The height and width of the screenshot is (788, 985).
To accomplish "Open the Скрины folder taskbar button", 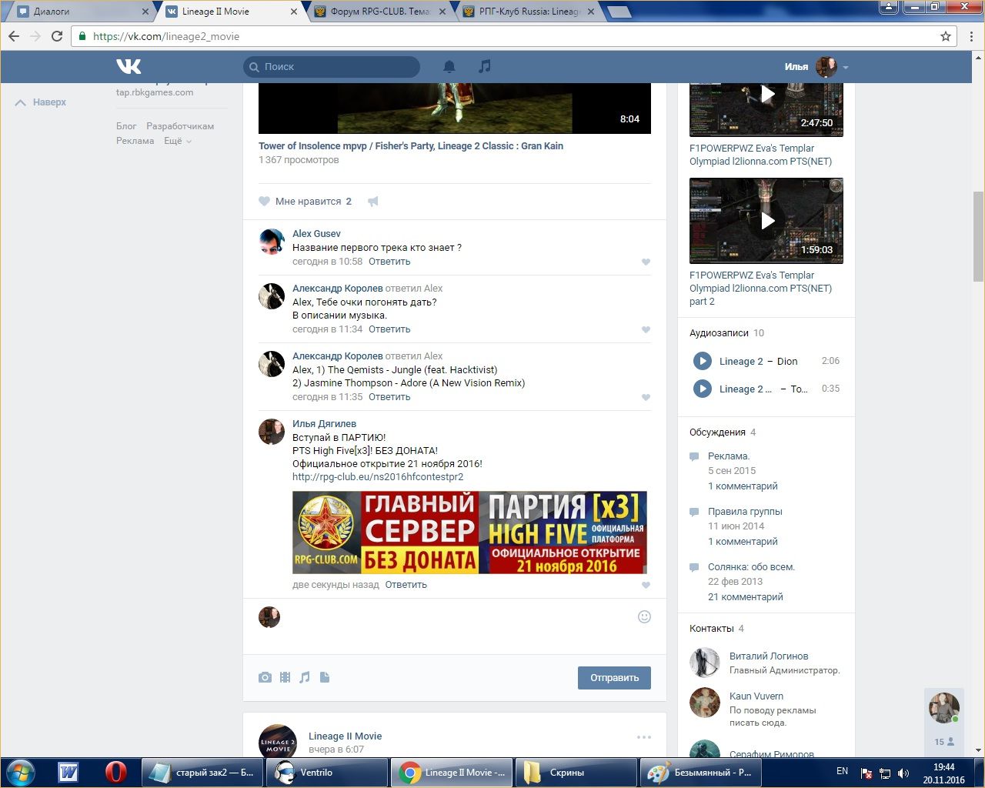I will [x=576, y=772].
